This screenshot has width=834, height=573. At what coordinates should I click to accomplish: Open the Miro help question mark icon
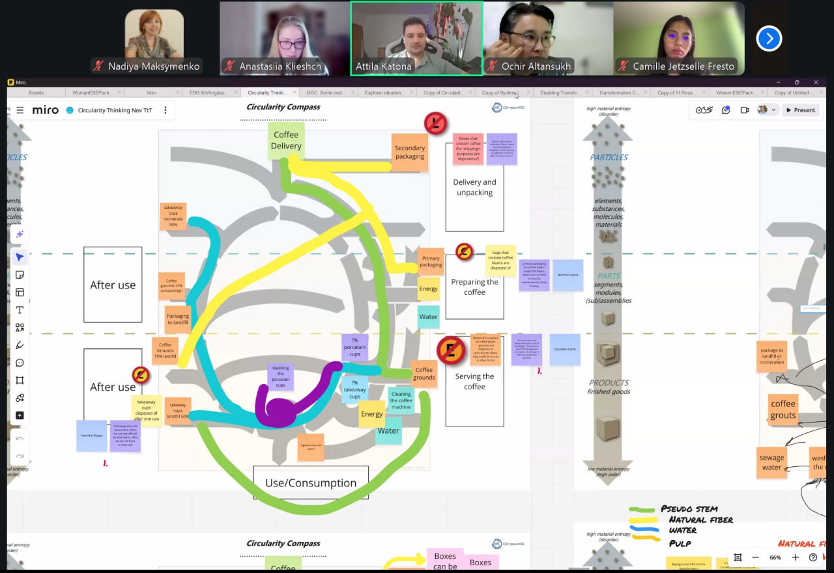pyautogui.click(x=812, y=557)
